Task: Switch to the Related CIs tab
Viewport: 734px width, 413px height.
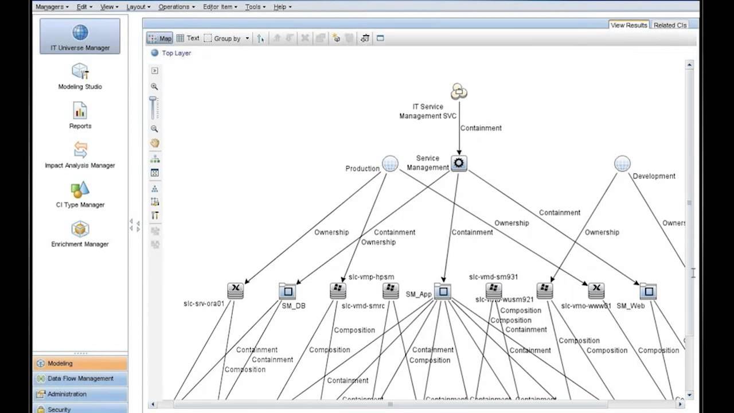Action: click(x=670, y=25)
